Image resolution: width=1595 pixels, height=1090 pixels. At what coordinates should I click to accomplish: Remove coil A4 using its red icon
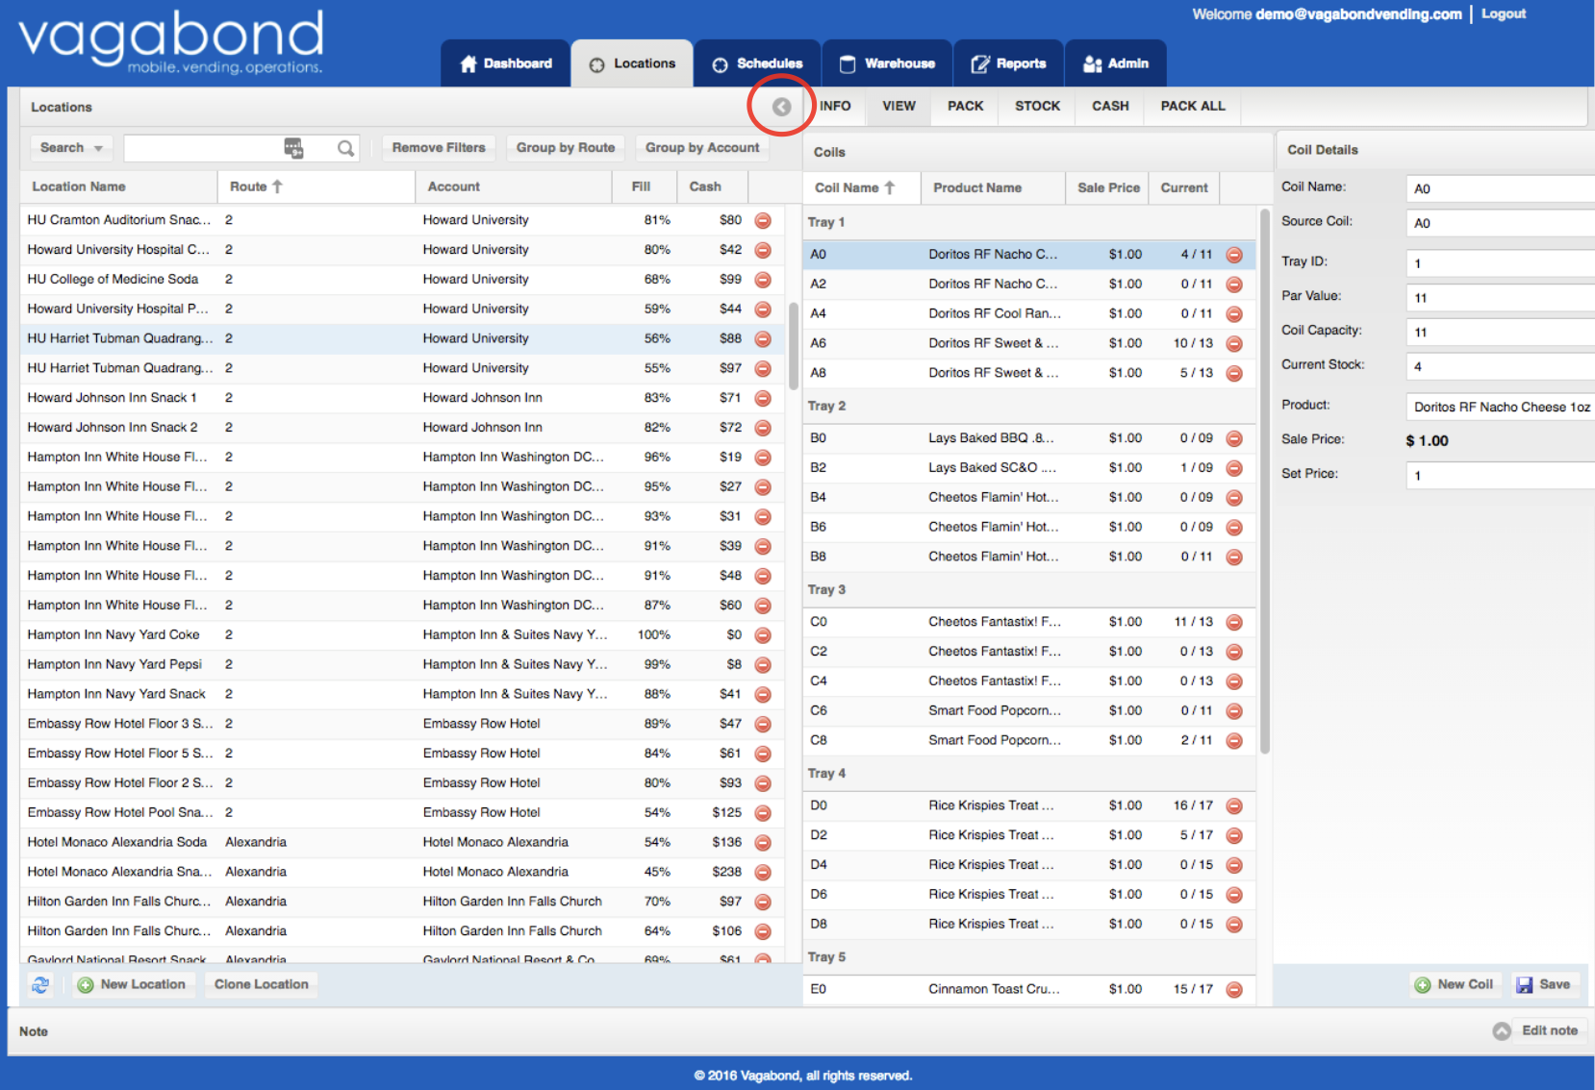click(1234, 313)
